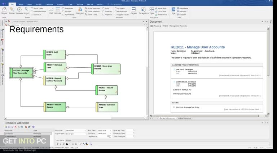Select REQ026 Validate User element
The image size is (277, 153).
[x=107, y=107]
